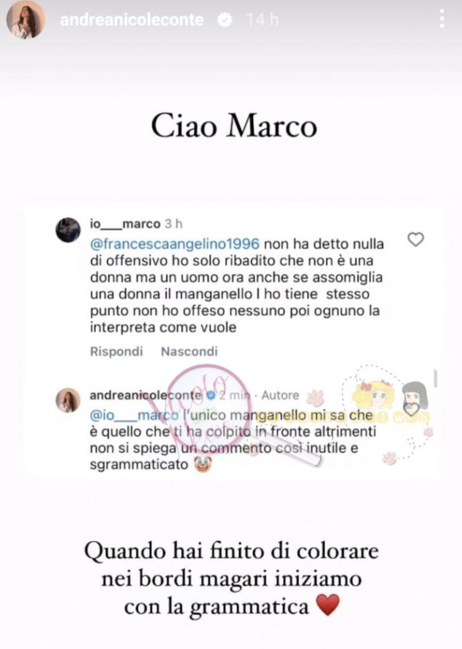
Task: Like io___marco's comment with the heart
Action: (415, 239)
